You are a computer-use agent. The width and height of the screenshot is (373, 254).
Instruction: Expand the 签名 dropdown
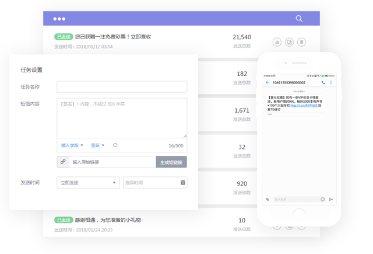click(97, 145)
